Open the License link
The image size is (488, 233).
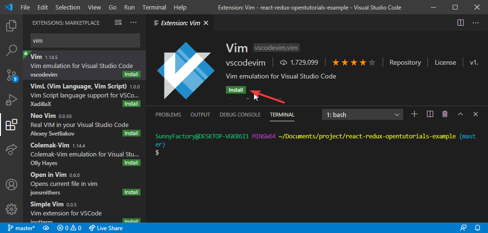[446, 62]
